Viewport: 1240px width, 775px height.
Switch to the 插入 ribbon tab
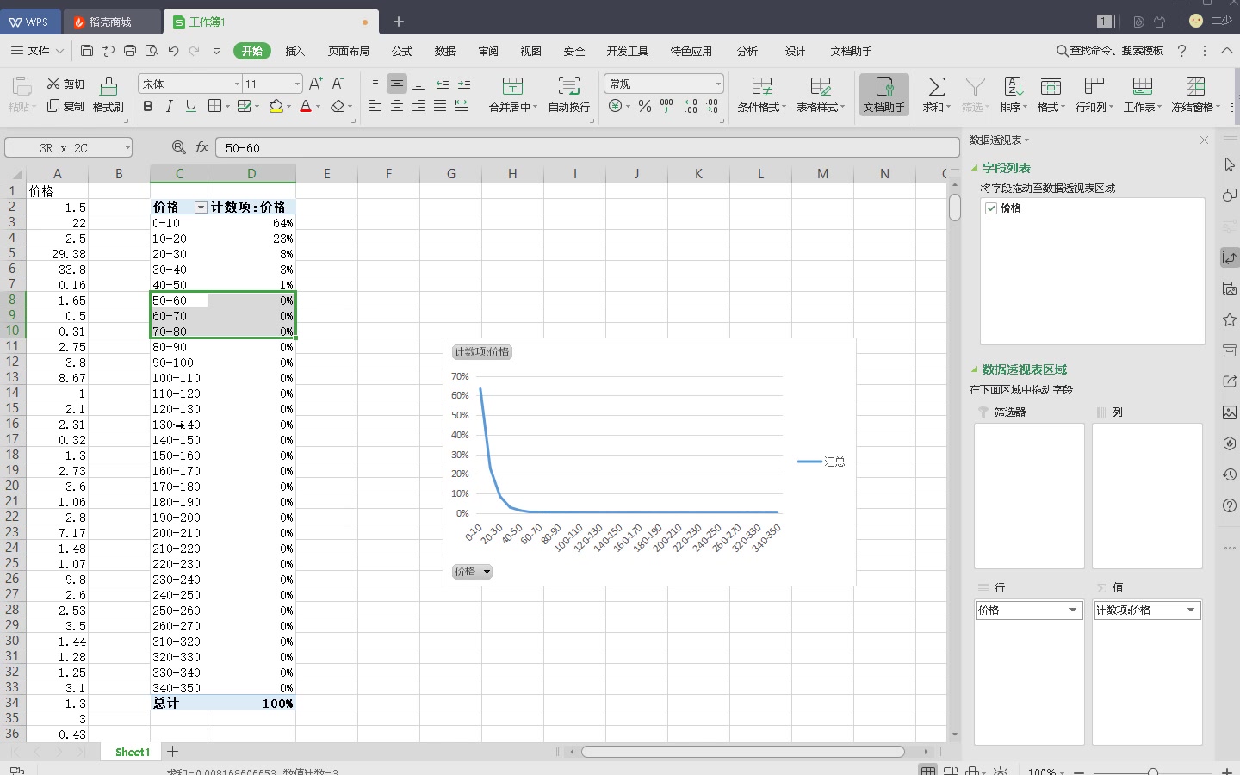click(x=295, y=52)
